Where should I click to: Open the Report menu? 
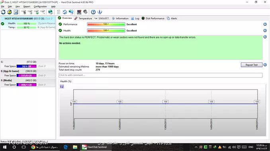(x=27, y=6)
